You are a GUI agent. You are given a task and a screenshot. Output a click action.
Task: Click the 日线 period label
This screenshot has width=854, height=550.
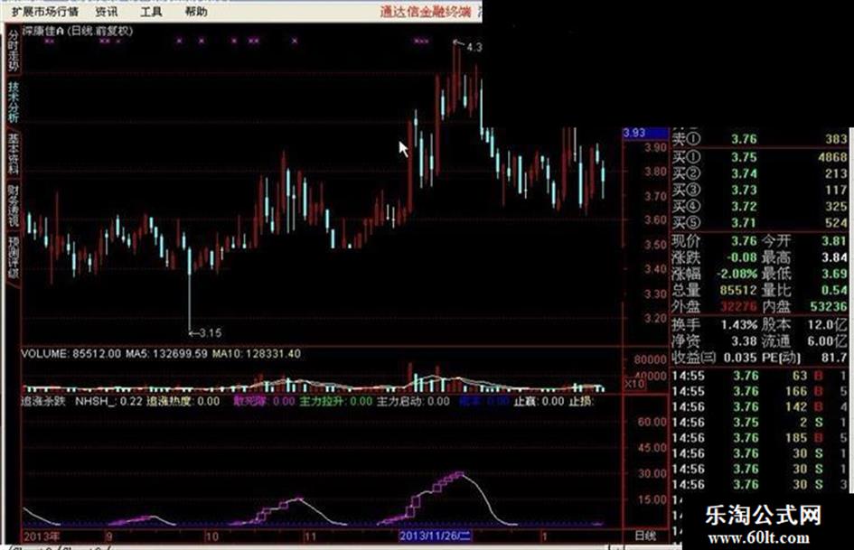645,536
